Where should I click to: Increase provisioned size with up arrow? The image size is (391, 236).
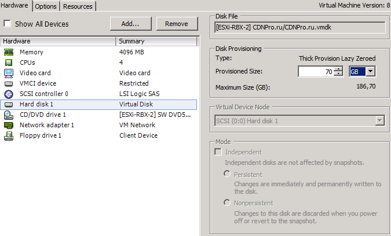(x=338, y=69)
